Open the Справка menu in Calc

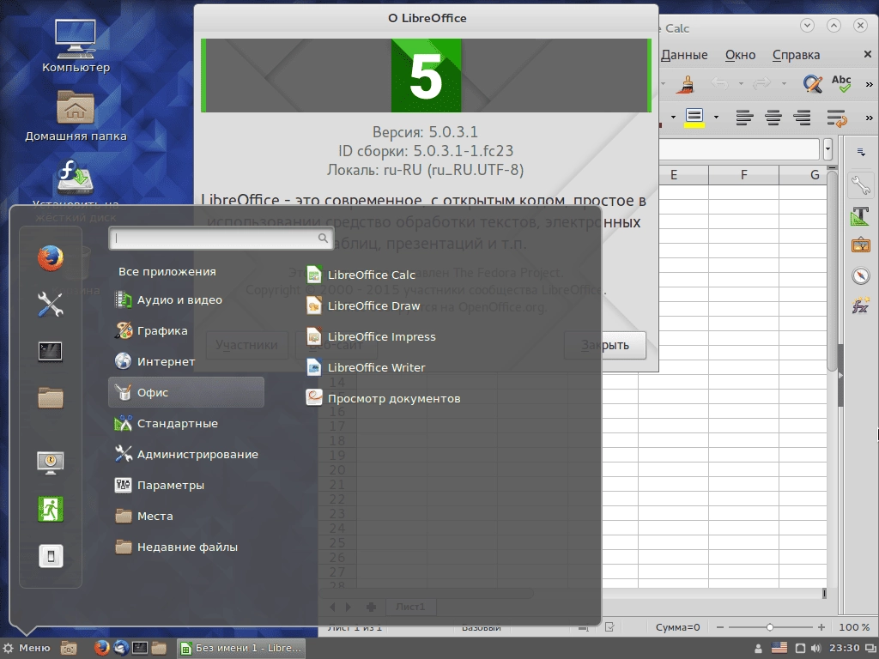796,55
